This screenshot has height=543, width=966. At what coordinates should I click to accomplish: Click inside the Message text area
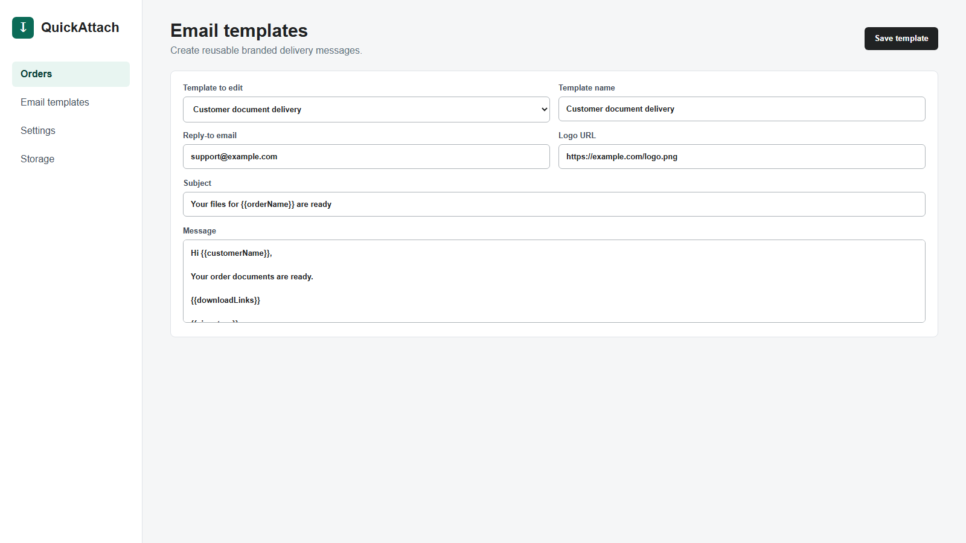(x=554, y=281)
